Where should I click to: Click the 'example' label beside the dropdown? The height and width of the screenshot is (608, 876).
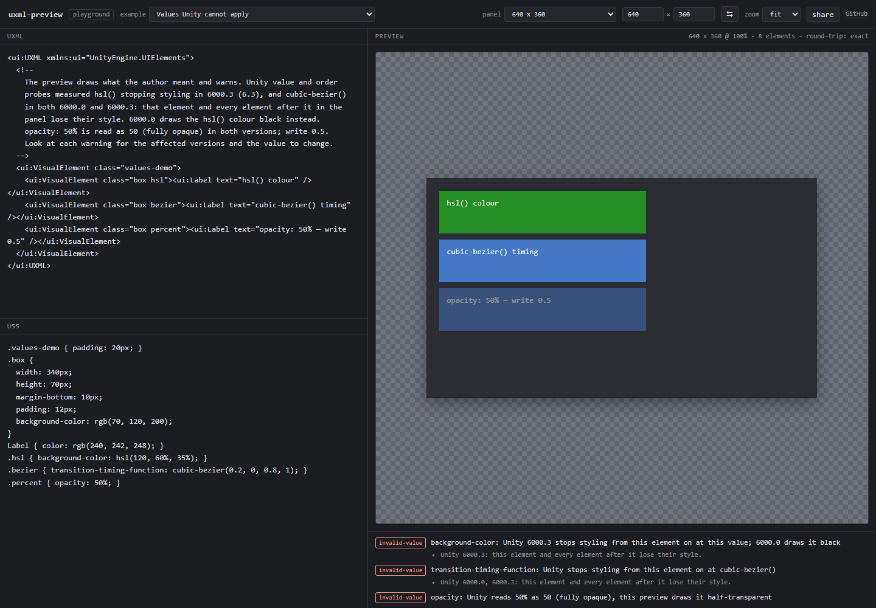coord(133,14)
